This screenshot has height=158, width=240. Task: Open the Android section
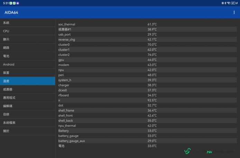27,64
